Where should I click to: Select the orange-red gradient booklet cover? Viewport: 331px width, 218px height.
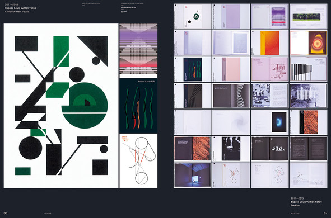tap(270, 42)
